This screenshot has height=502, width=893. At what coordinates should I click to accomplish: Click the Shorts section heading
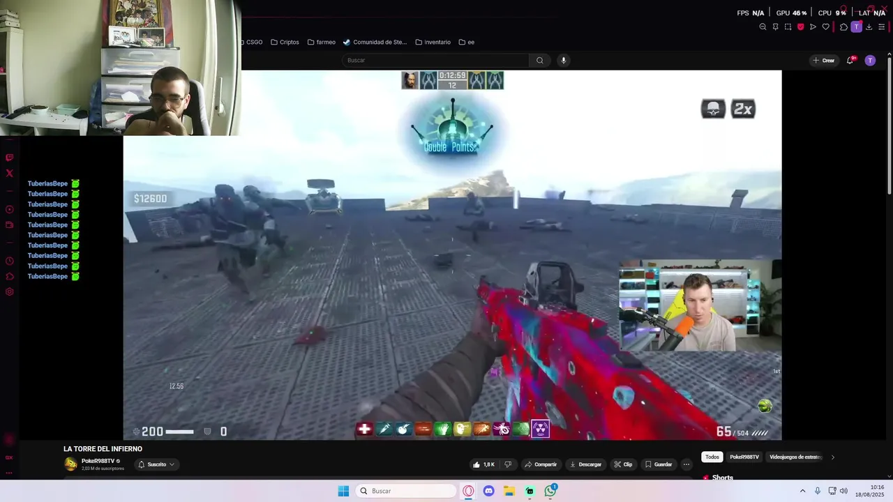point(723,478)
